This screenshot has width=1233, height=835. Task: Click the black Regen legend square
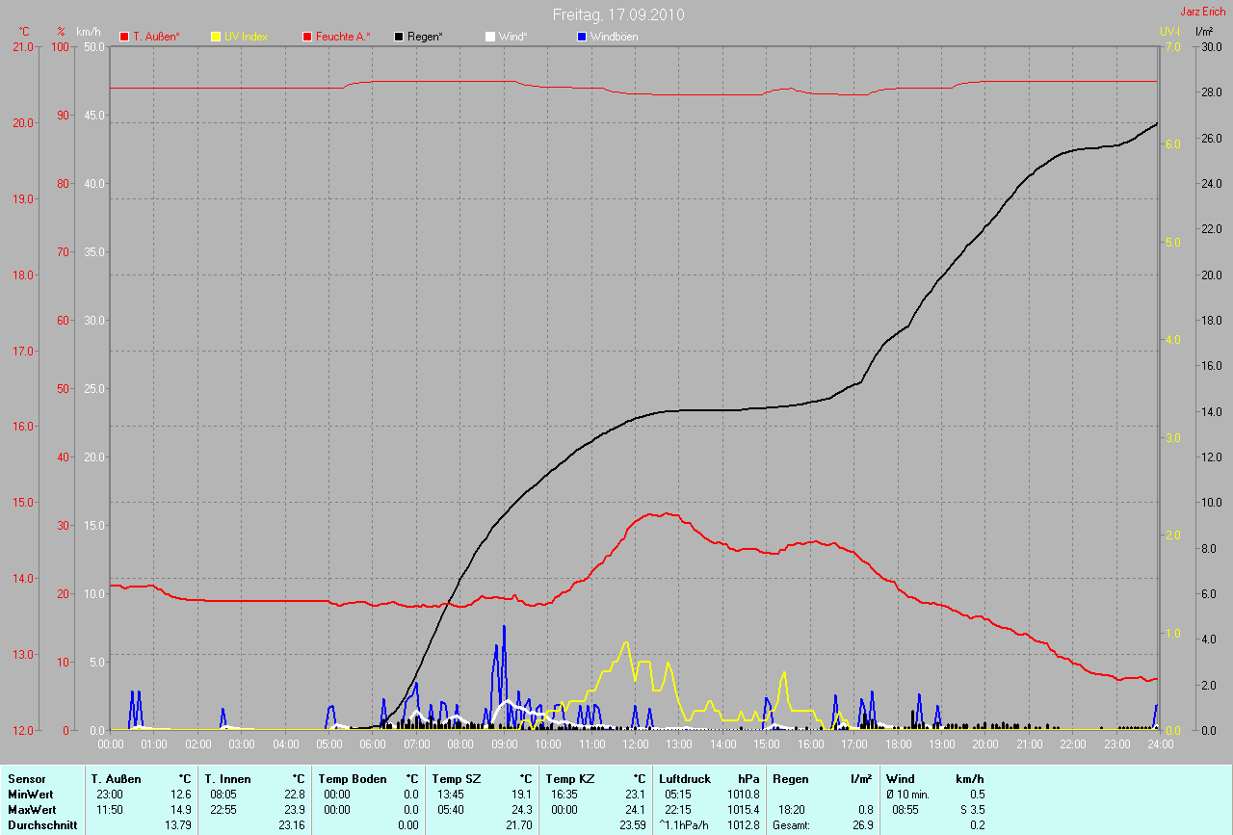tap(399, 37)
